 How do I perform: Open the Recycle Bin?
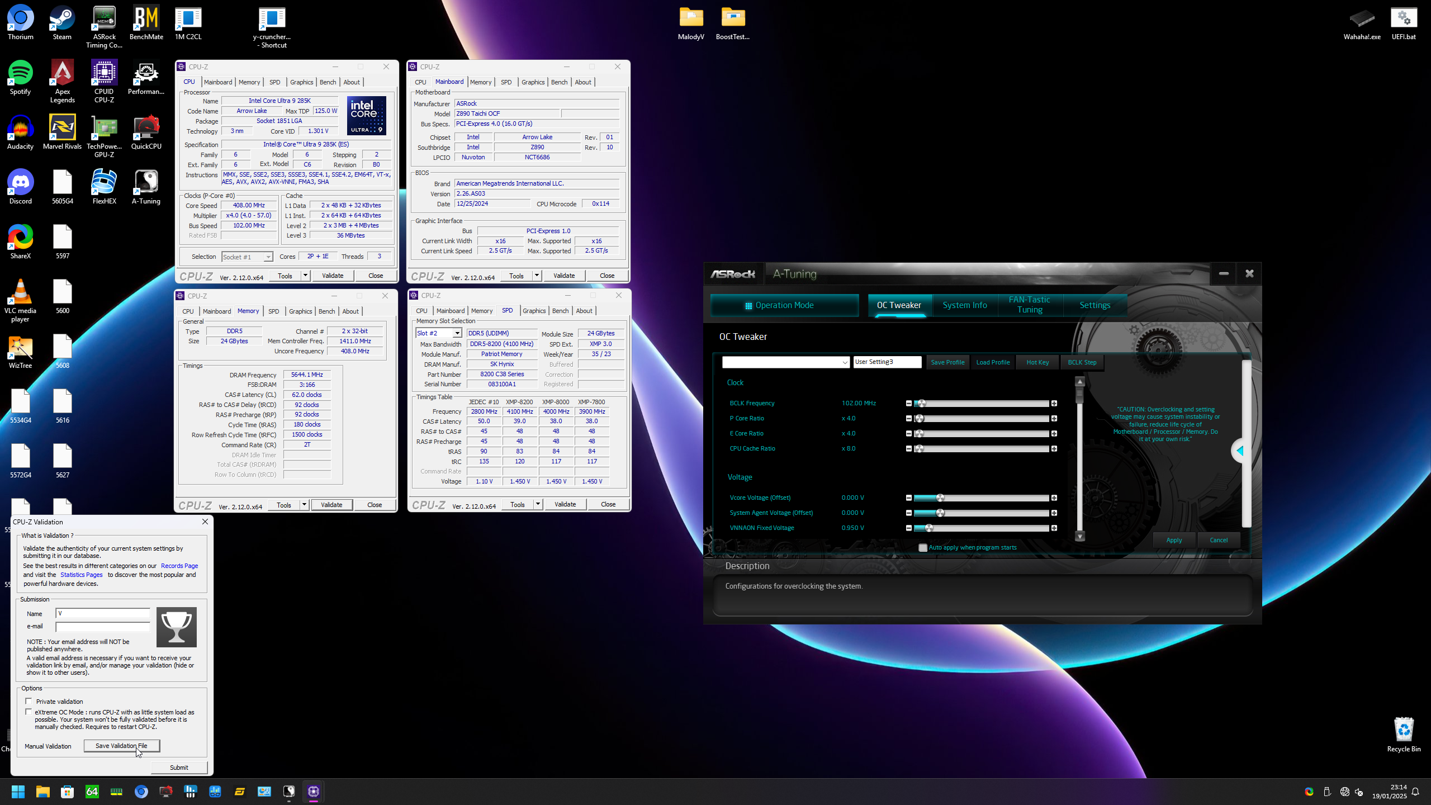[x=1404, y=735]
